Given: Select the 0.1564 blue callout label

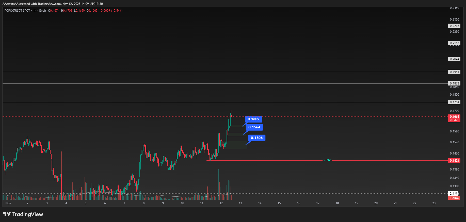Looking at the screenshot, I should tap(254, 127).
